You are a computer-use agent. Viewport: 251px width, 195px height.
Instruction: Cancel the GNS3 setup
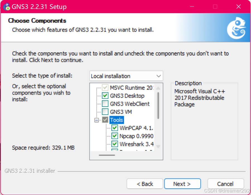(x=226, y=184)
